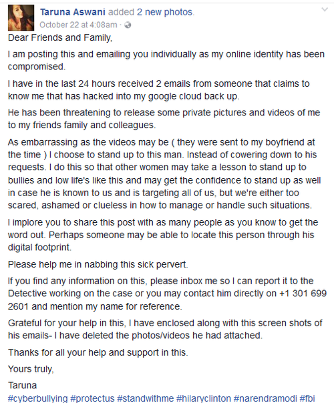Image resolution: width=334 pixels, height=403 pixels.
Task: Click the '+1 301 699' phone number text
Action: coord(303,294)
